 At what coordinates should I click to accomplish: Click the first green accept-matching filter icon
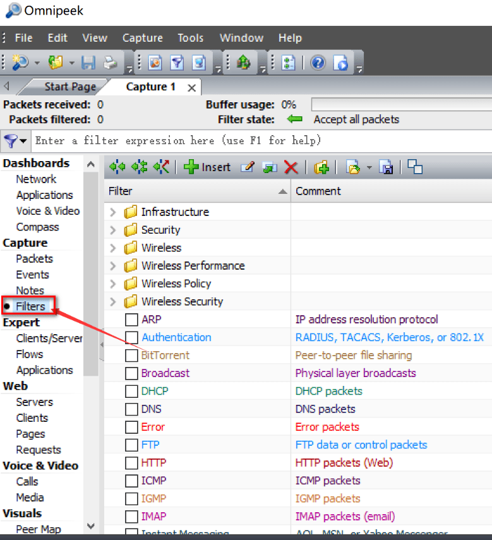[117, 167]
